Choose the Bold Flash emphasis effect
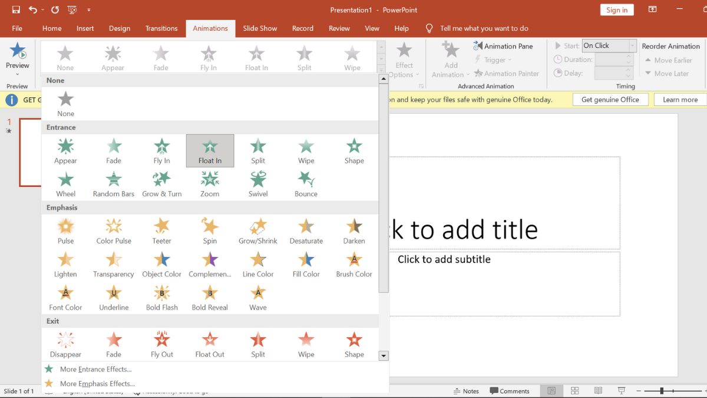This screenshot has width=707, height=398. [161, 297]
